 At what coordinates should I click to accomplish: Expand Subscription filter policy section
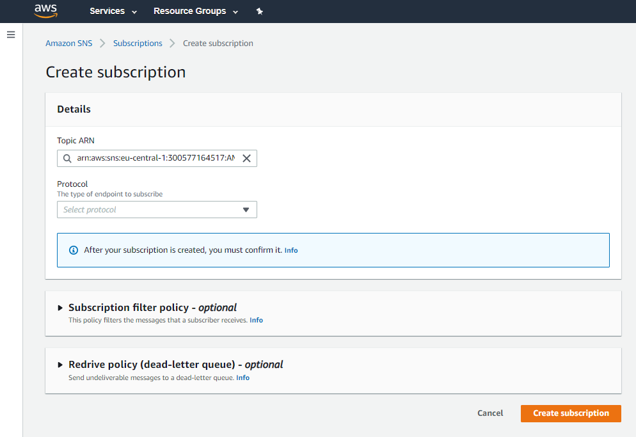(61, 308)
